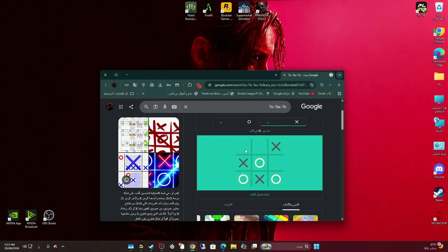Switch to the Toys and Games tab
The width and height of the screenshot is (448, 252).
point(291,204)
